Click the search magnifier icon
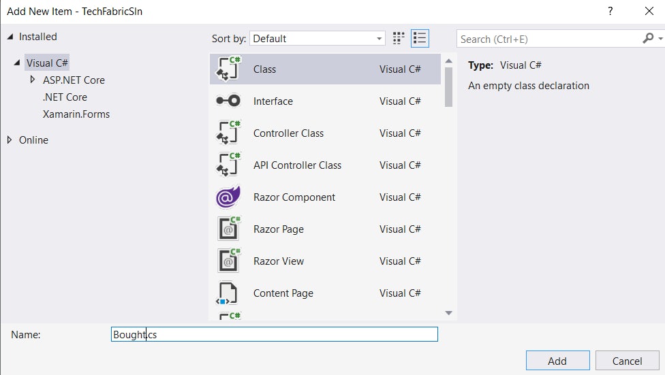665x375 pixels. (647, 39)
